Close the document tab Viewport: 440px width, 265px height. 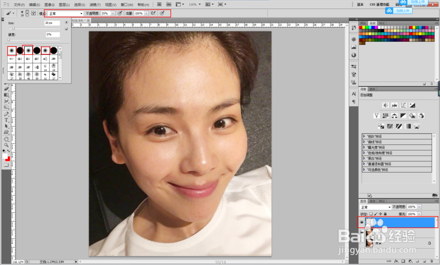click(88, 21)
